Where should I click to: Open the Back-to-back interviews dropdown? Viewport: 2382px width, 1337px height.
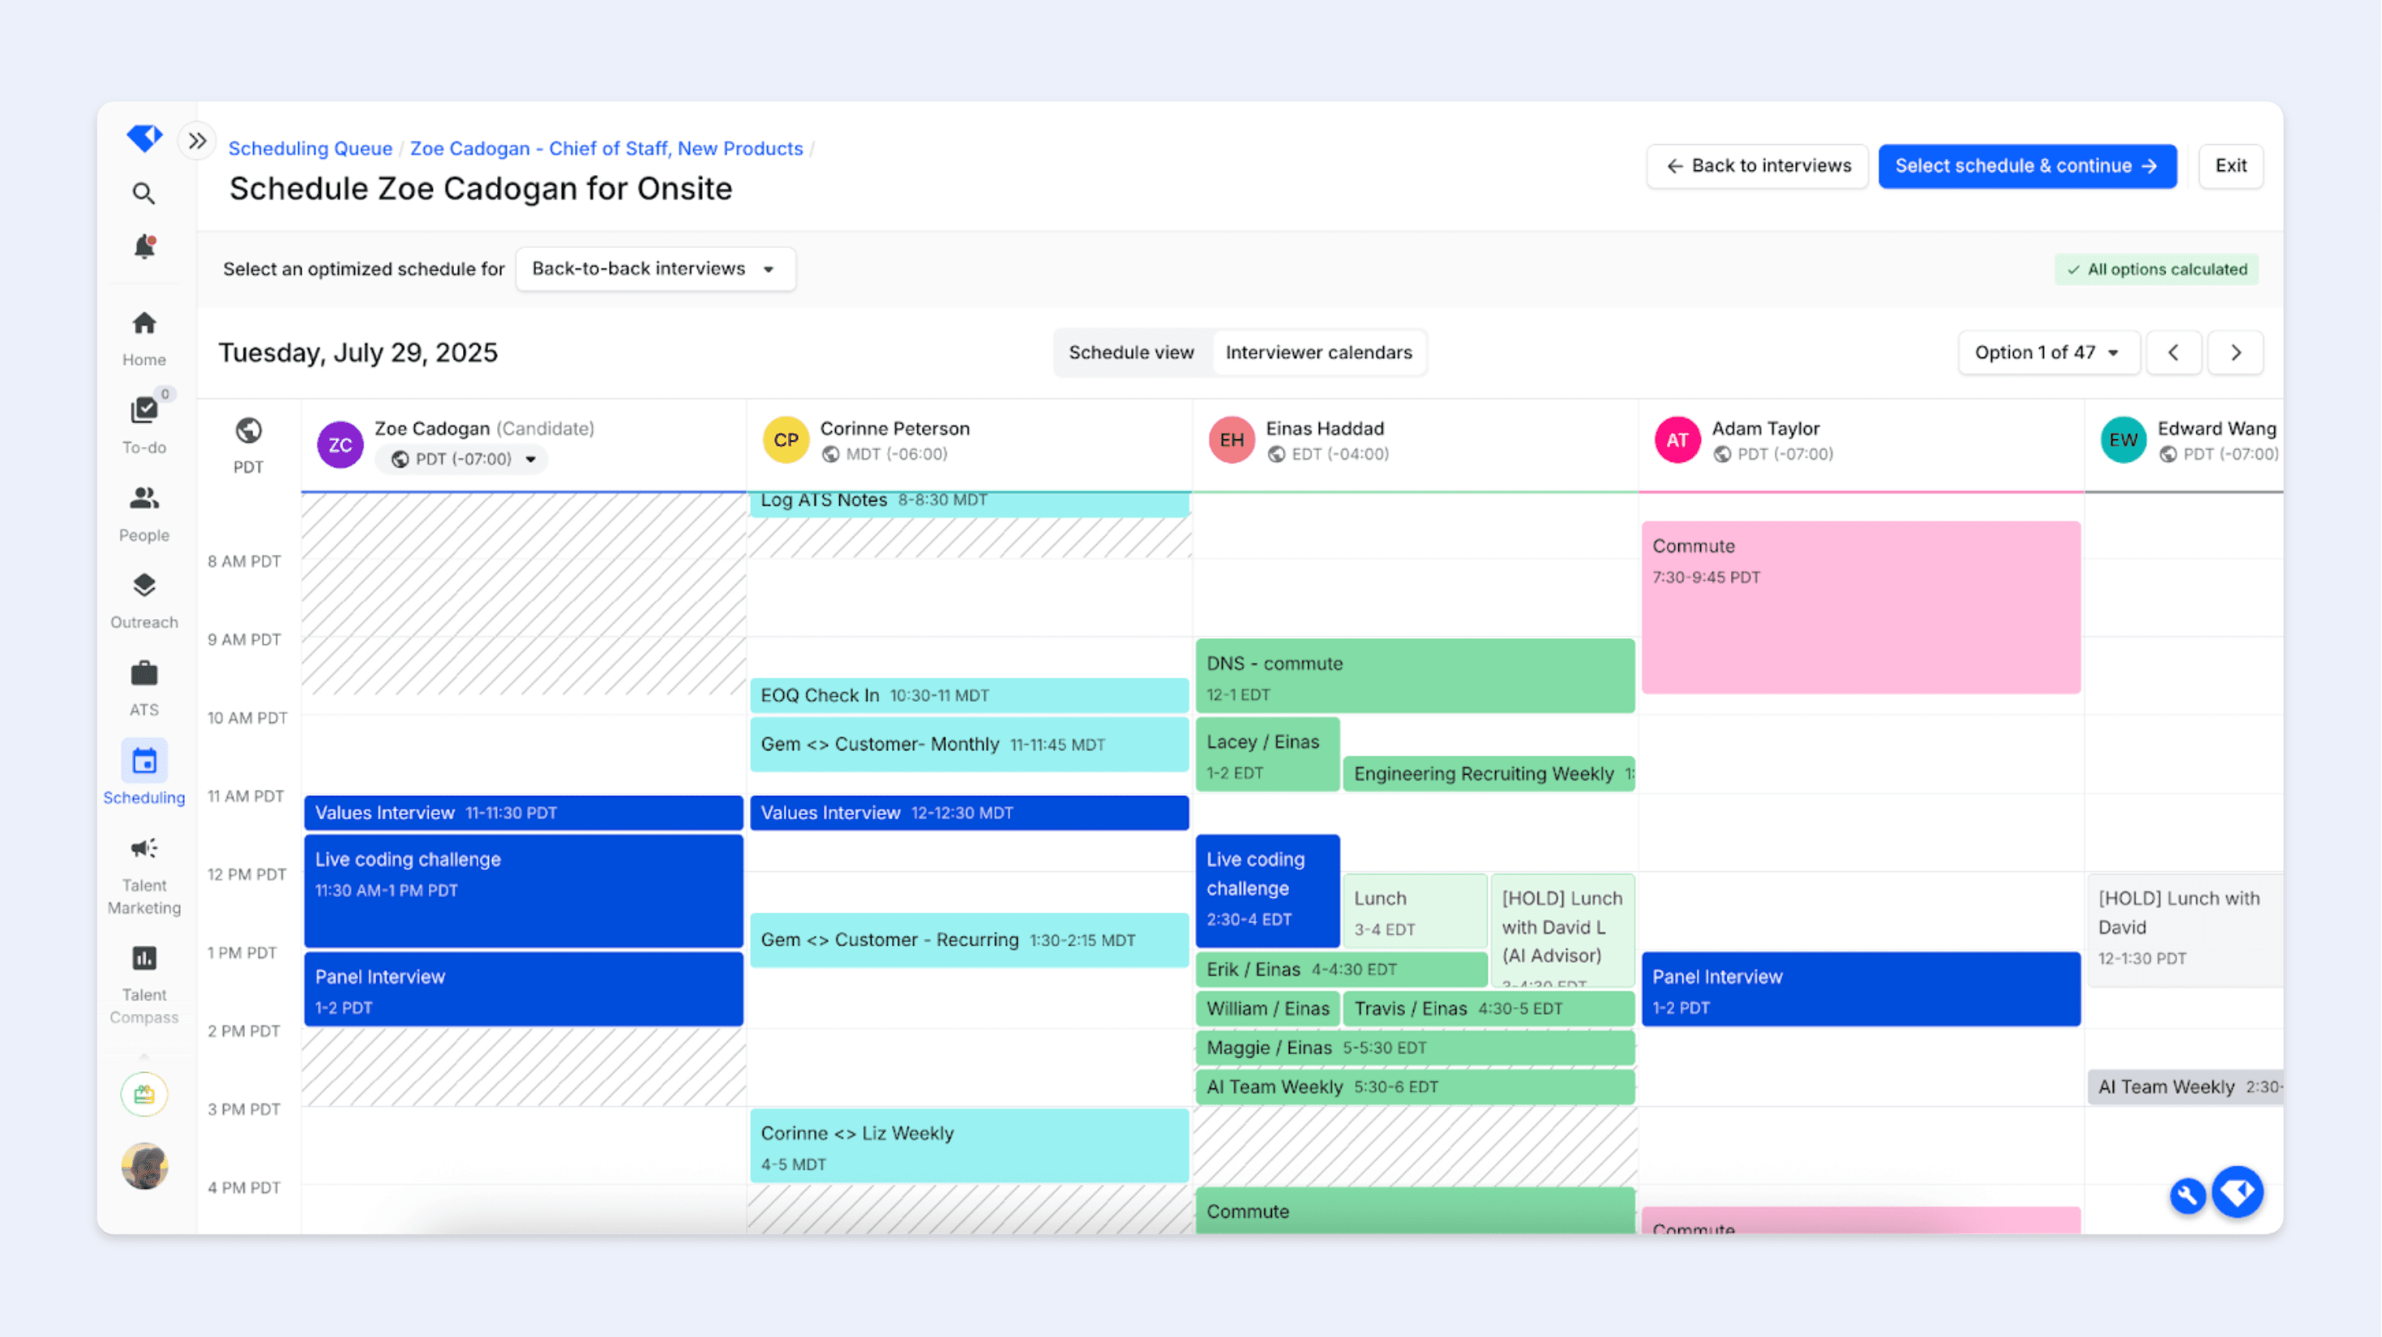tap(654, 269)
